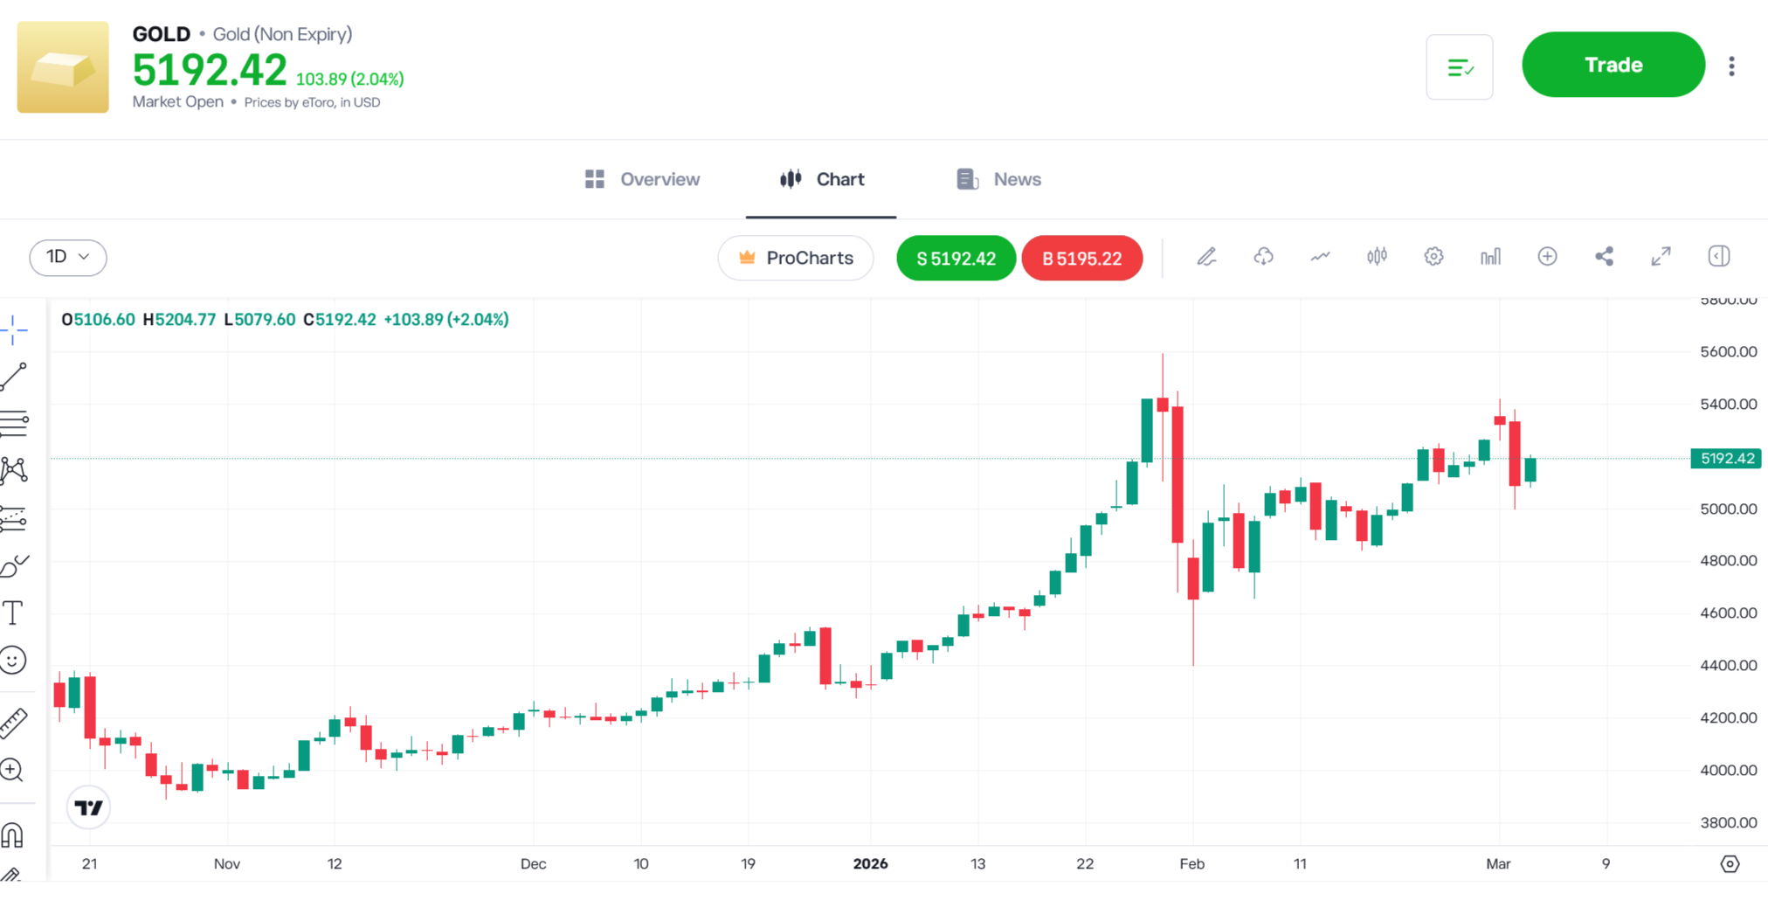Image resolution: width=1768 pixels, height=900 pixels.
Task: Open ProCharts with the crown button
Action: click(795, 258)
